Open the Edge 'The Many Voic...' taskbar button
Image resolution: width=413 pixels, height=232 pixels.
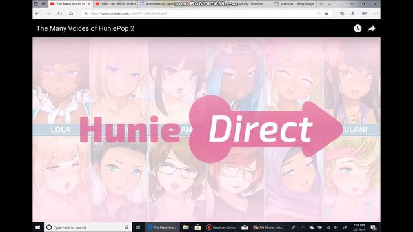162,227
